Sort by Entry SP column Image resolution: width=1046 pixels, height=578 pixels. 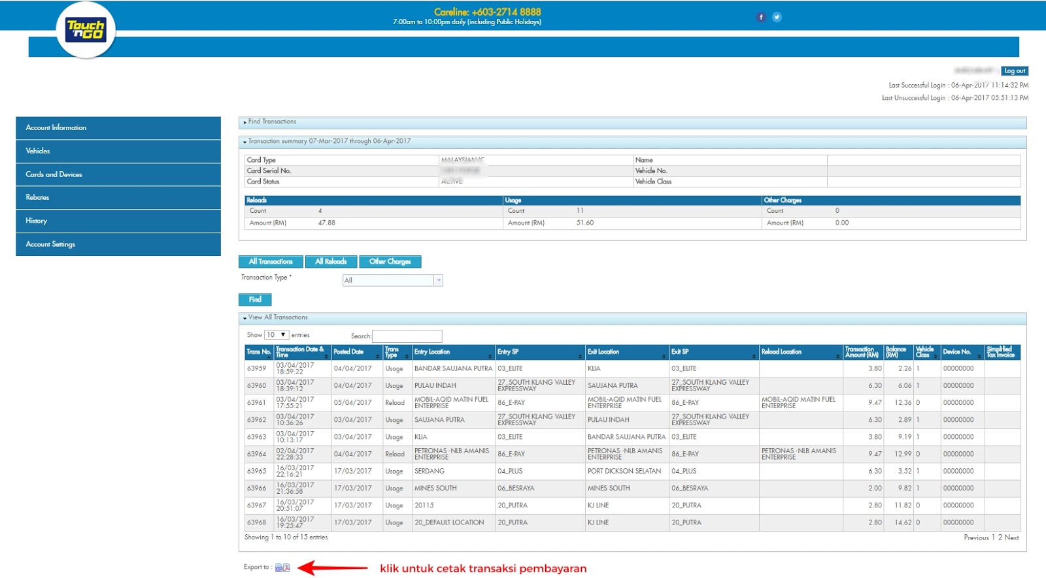(540, 352)
